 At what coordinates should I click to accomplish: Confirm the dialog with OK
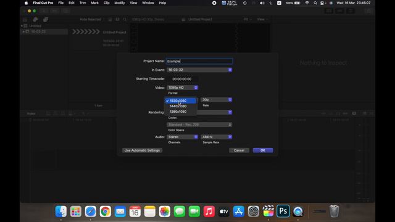(263, 150)
